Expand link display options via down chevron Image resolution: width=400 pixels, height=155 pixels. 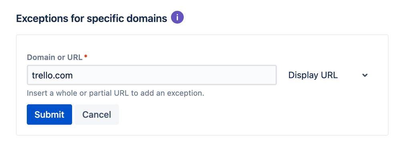coord(365,75)
